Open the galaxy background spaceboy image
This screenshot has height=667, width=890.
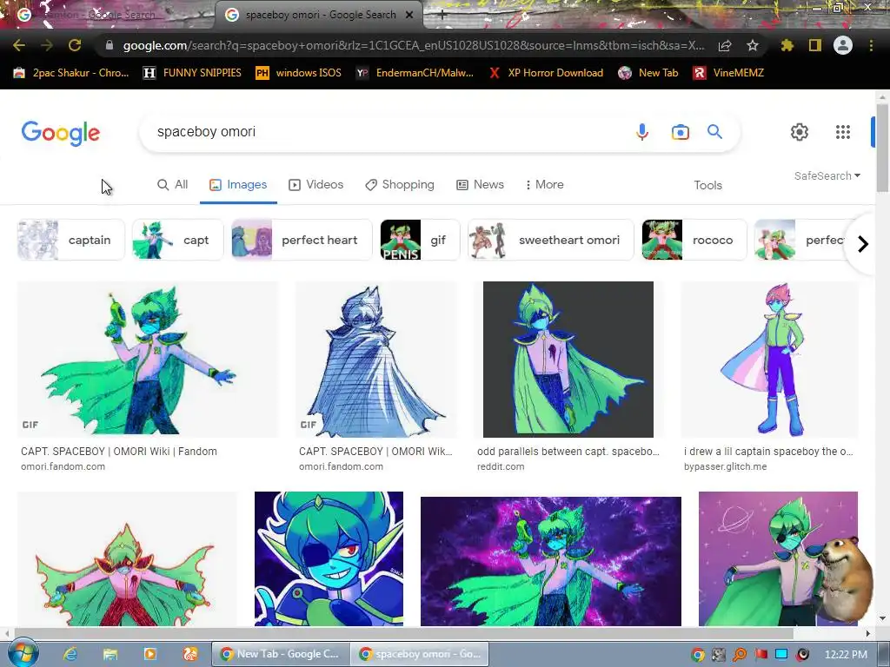(550, 561)
